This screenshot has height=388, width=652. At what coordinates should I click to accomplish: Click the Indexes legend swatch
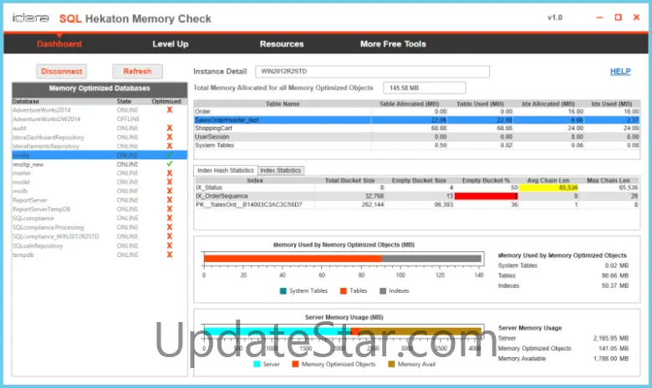pyautogui.click(x=383, y=291)
